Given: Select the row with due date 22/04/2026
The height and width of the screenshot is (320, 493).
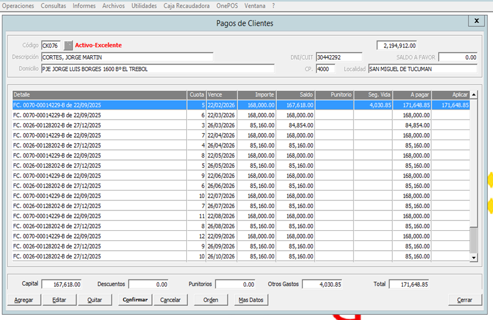Looking at the screenshot, I should click(241, 135).
